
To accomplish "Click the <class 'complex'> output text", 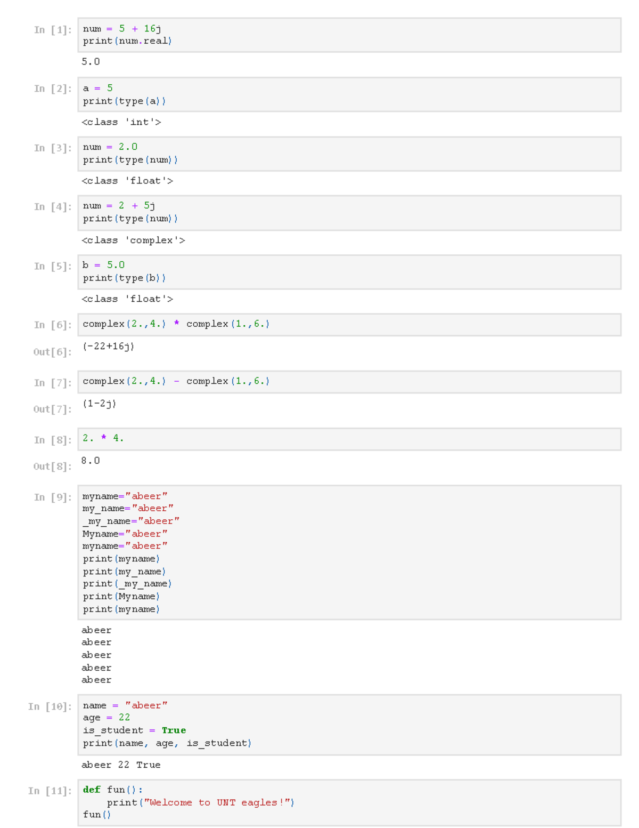I will point(133,240).
